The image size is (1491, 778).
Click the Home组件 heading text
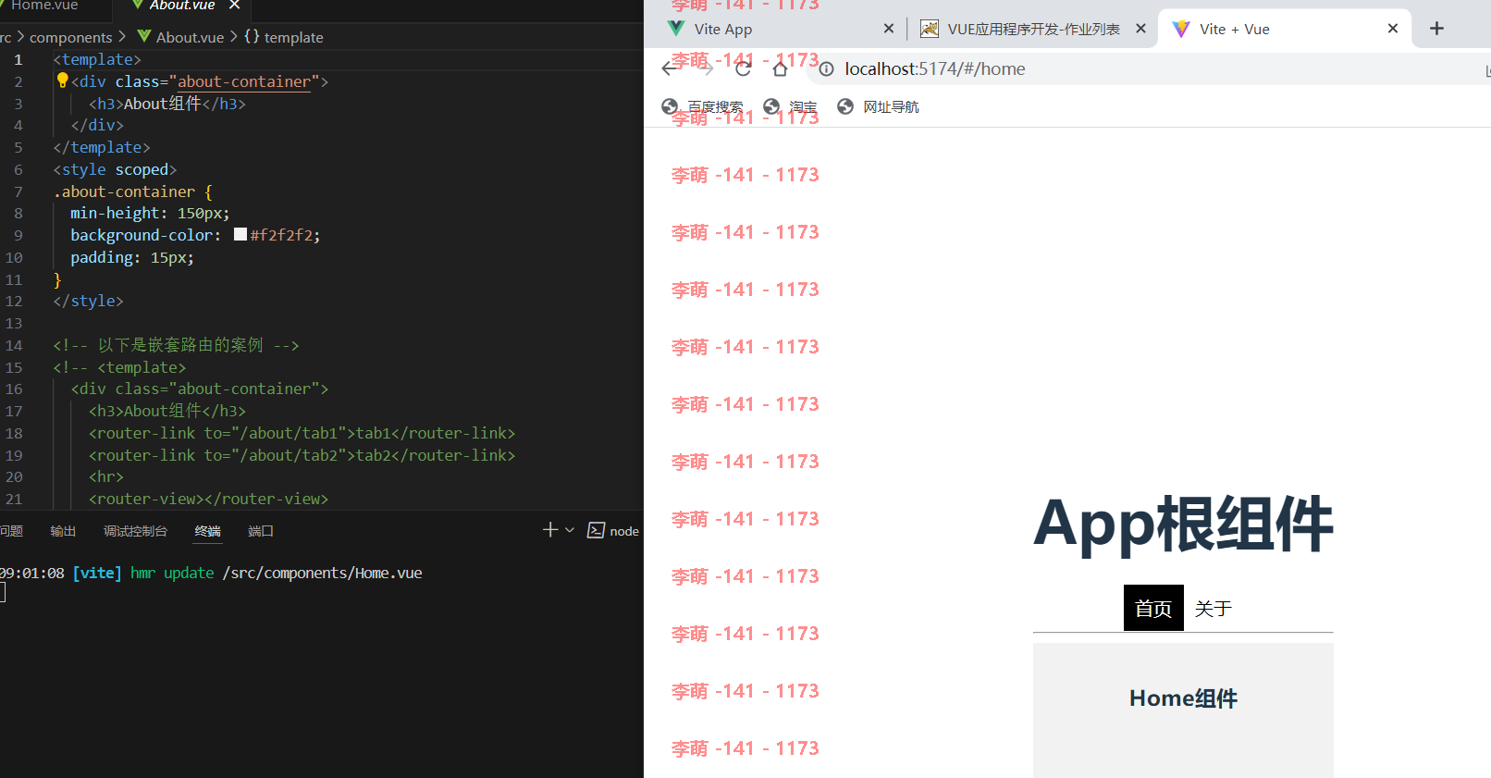point(1183,698)
